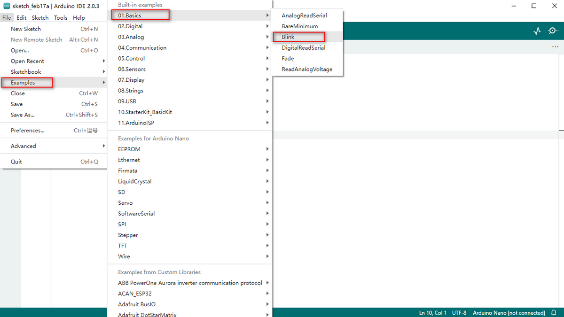Choose Close in File menu

[x=54, y=93]
